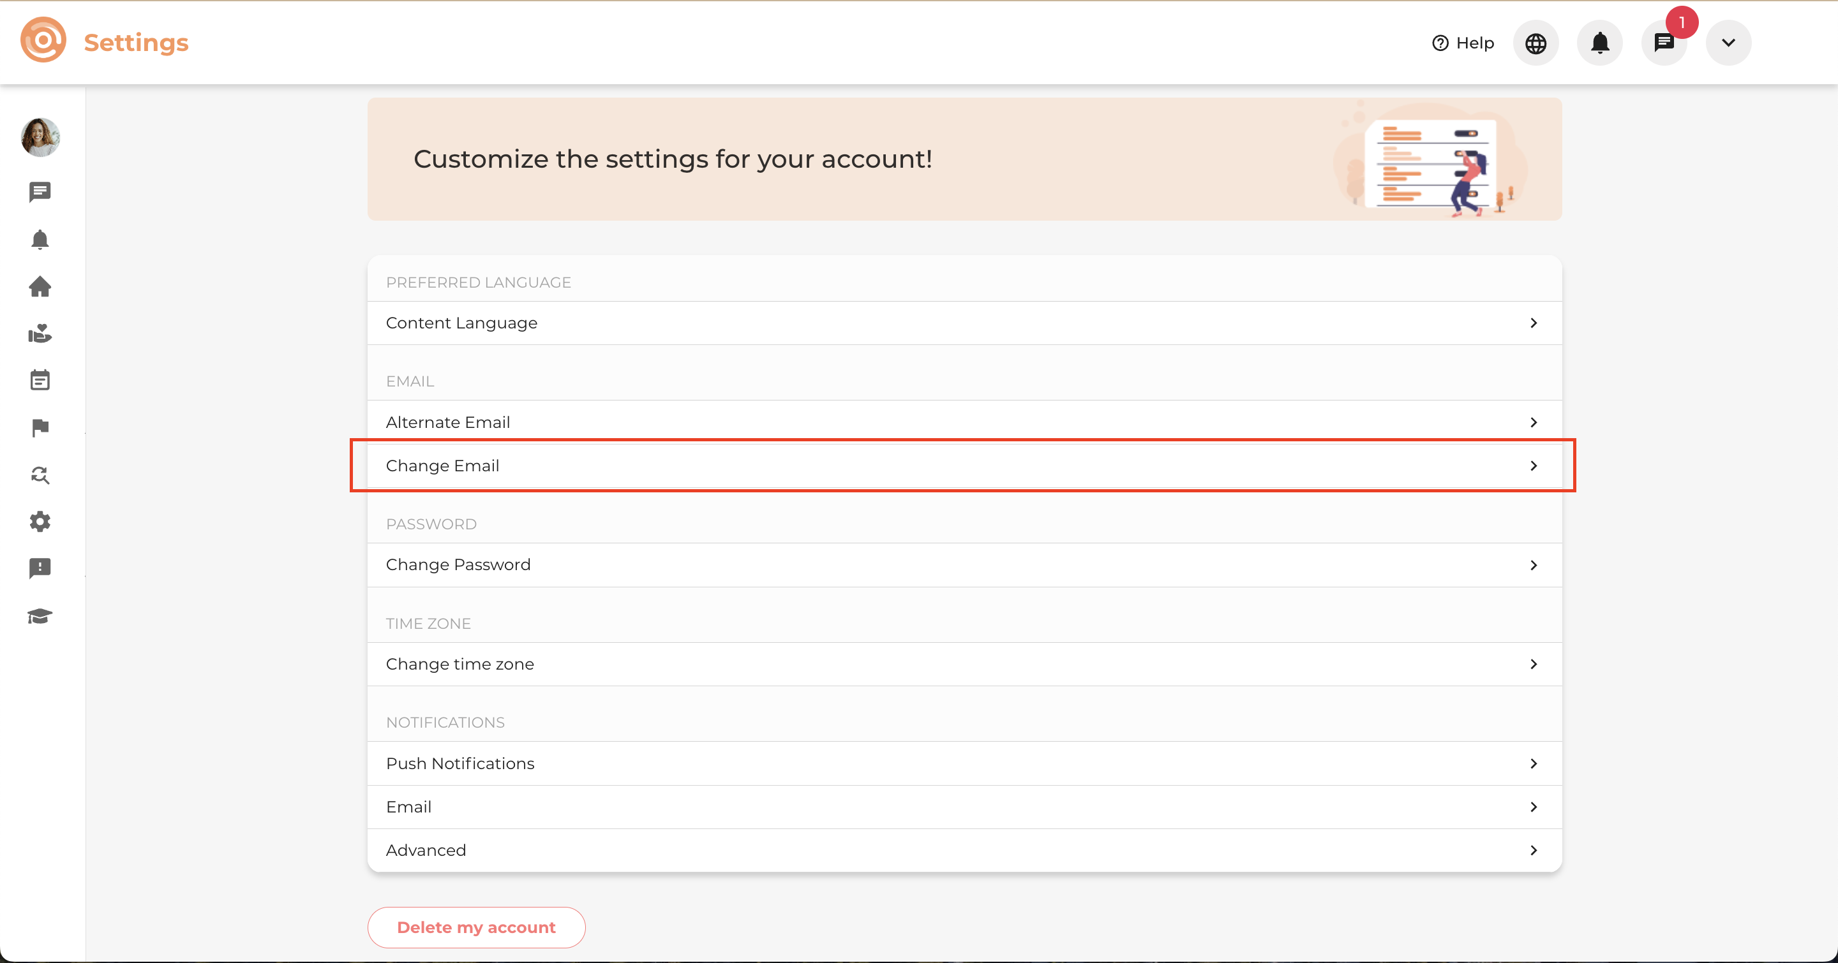The height and width of the screenshot is (963, 1838).
Task: Click chevron on Change Email row
Action: 1534,466
